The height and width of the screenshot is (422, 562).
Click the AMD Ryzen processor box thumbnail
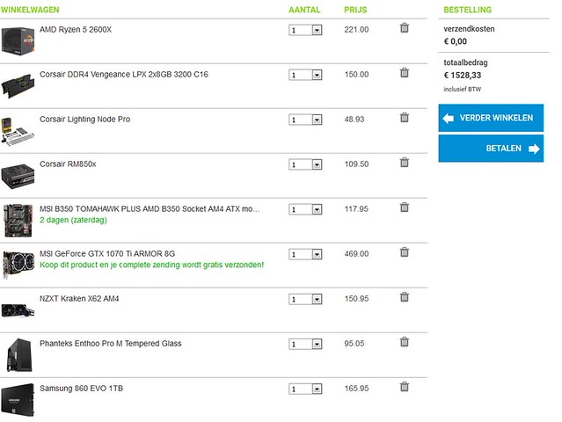click(x=18, y=40)
